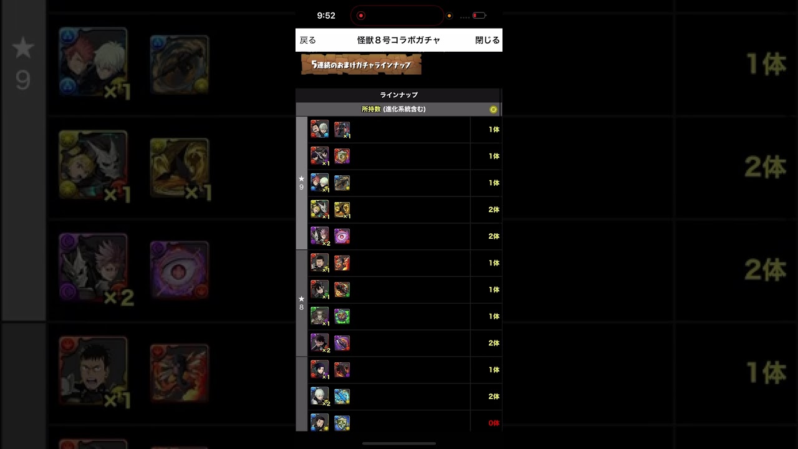The width and height of the screenshot is (798, 449).
Task: Tap the gold weapon icon beside yellow character
Action: coord(342,210)
